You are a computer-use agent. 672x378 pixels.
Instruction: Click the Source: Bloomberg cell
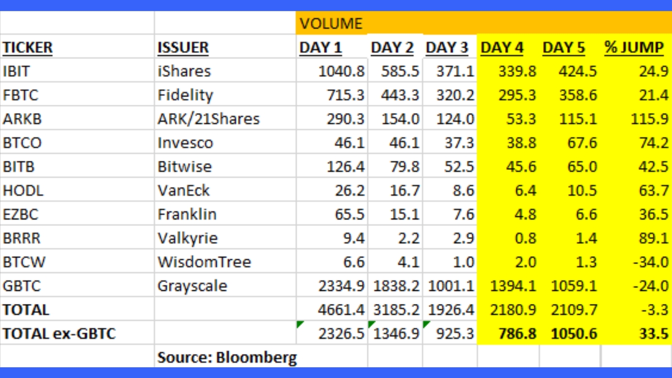pyautogui.click(x=227, y=358)
